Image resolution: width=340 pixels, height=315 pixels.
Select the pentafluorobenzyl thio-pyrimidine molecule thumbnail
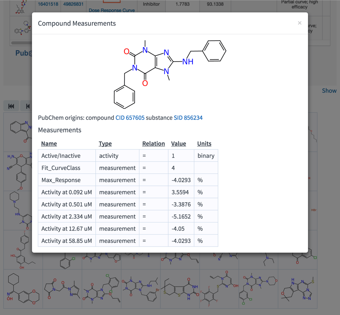coord(219,289)
